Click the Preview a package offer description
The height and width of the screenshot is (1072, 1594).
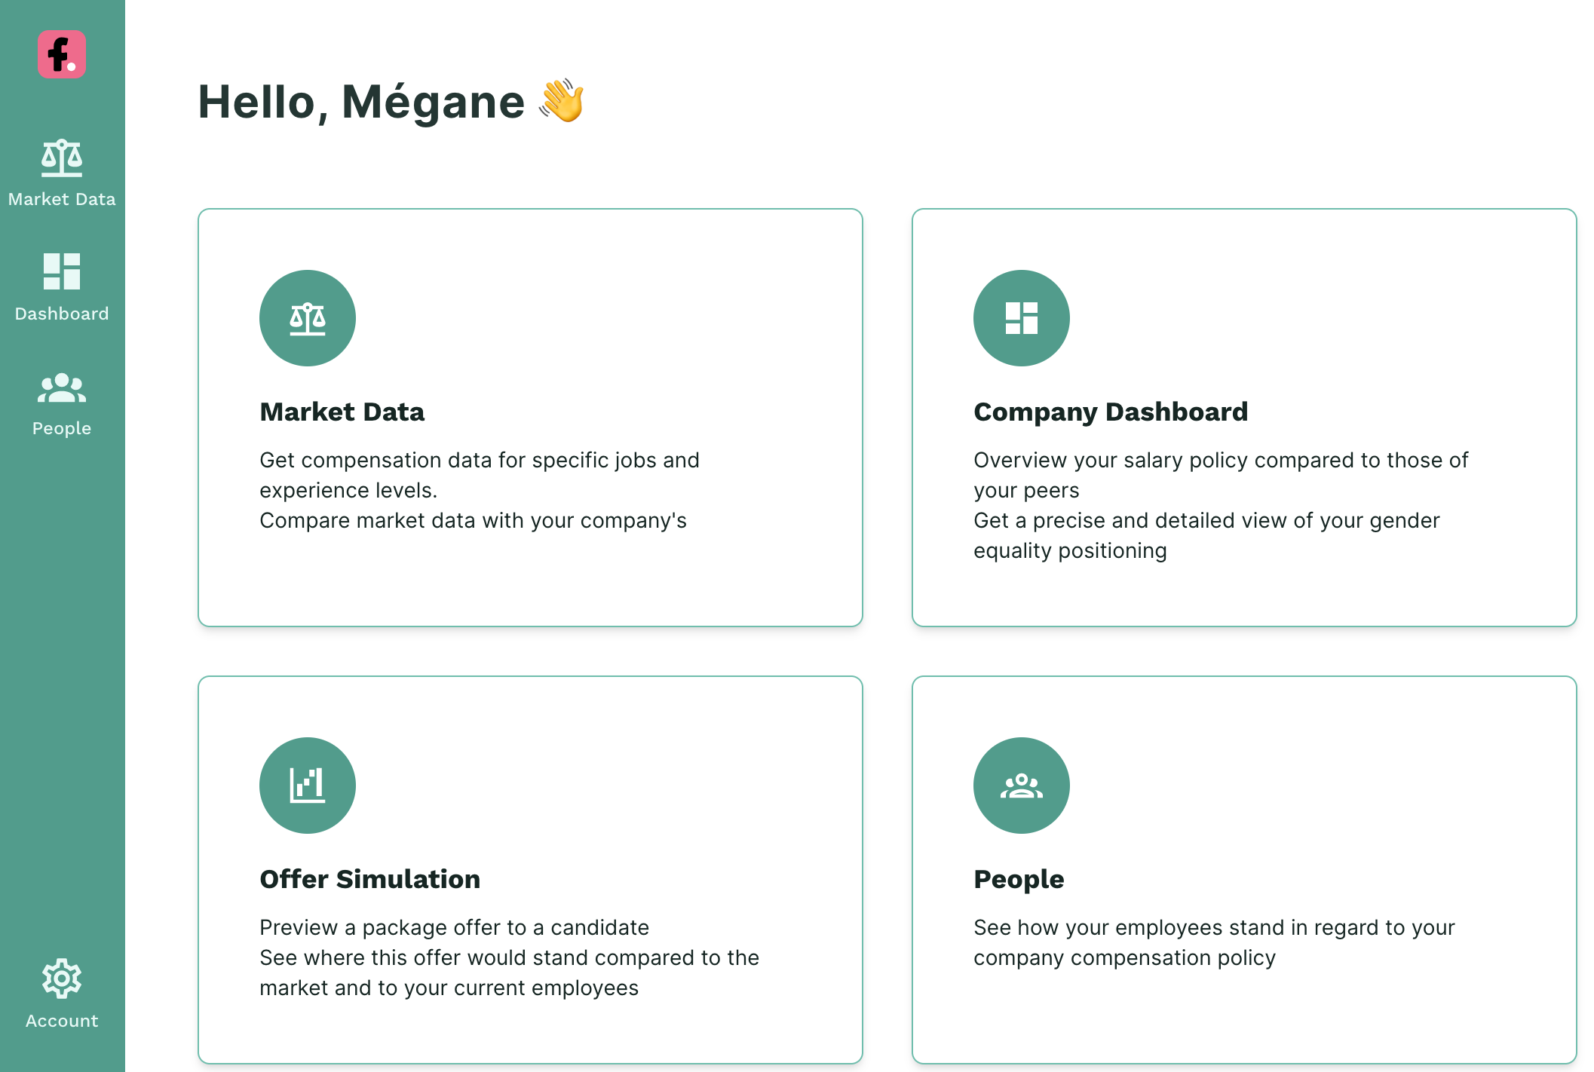(x=454, y=927)
